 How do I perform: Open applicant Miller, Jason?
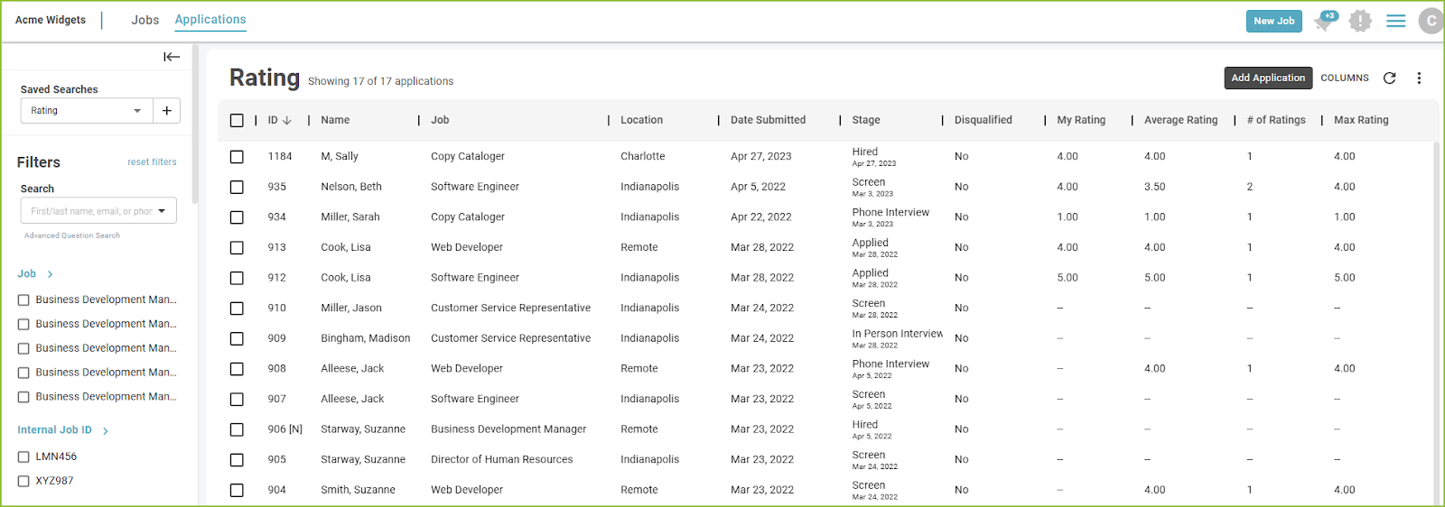click(351, 309)
